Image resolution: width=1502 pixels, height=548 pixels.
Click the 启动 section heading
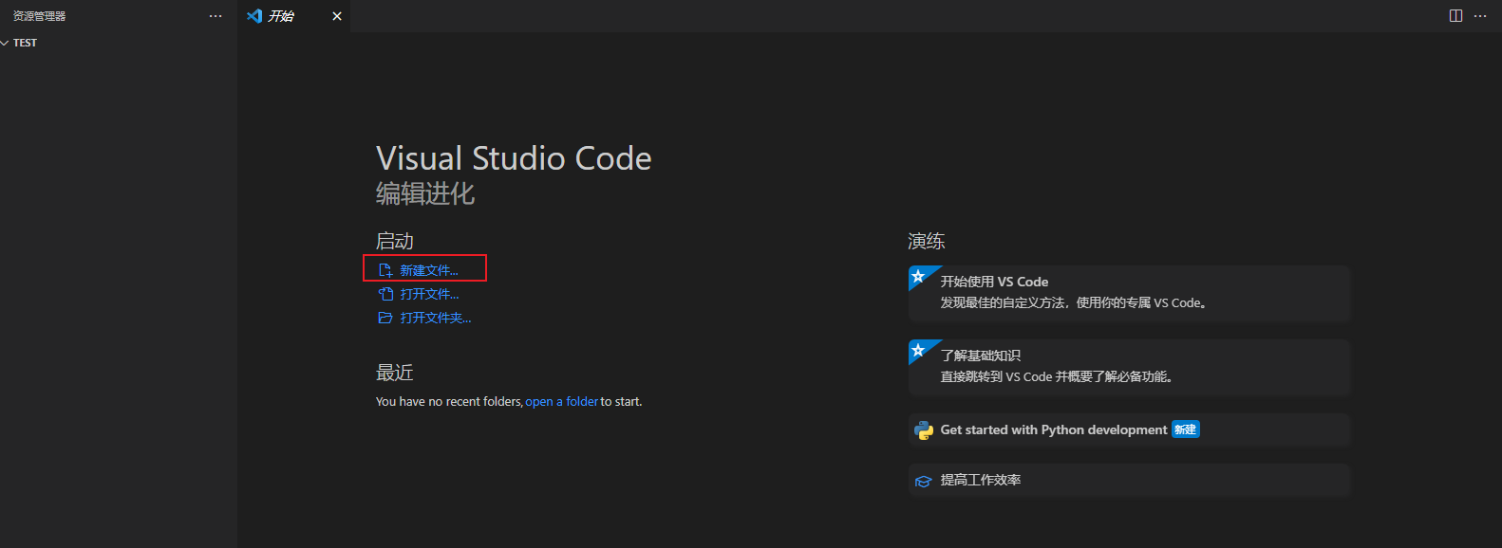point(395,241)
